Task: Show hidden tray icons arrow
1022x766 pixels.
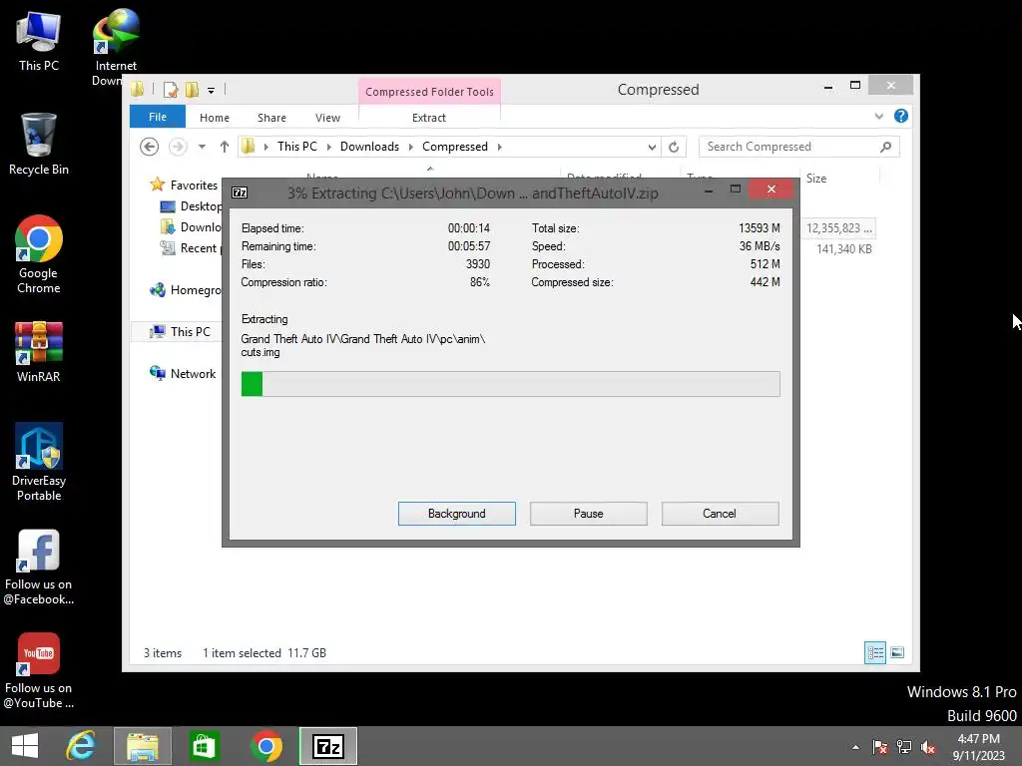Action: tap(855, 747)
